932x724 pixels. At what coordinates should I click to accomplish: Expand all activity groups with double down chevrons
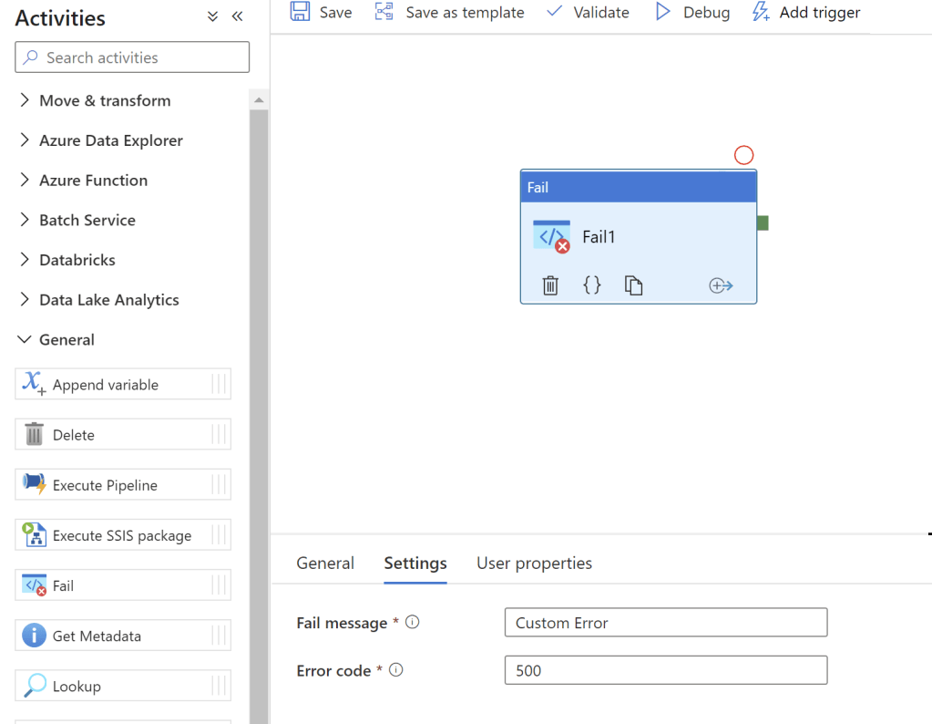pyautogui.click(x=213, y=16)
